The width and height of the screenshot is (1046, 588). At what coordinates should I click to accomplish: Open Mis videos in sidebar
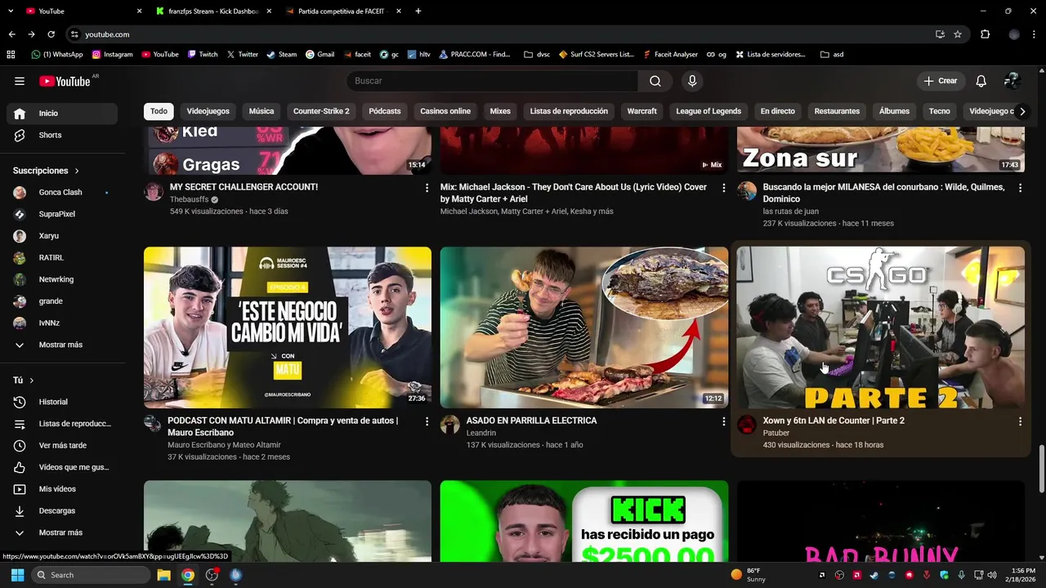(62, 489)
